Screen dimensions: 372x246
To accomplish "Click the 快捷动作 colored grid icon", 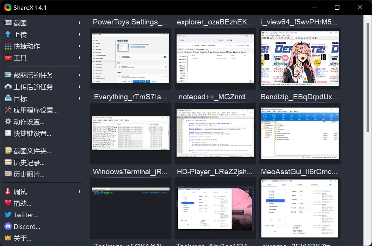I will [8, 46].
